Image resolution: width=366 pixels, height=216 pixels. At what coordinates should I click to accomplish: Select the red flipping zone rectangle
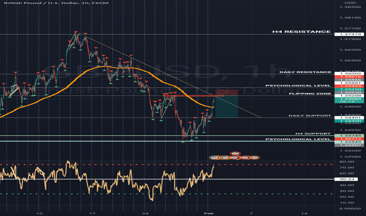pos(193,96)
